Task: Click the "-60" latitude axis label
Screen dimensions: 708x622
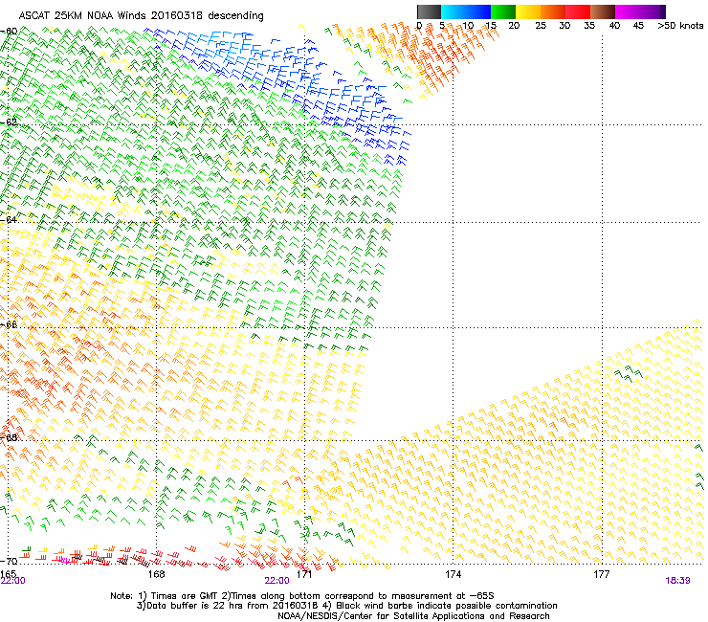Action: pyautogui.click(x=9, y=32)
